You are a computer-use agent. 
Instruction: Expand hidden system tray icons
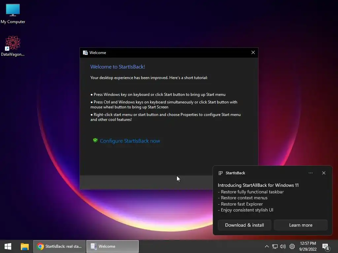pyautogui.click(x=267, y=246)
